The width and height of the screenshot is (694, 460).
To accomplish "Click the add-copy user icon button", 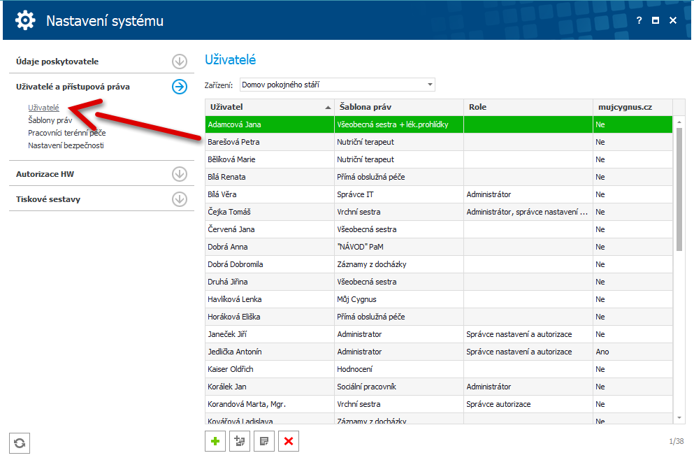I will [240, 441].
